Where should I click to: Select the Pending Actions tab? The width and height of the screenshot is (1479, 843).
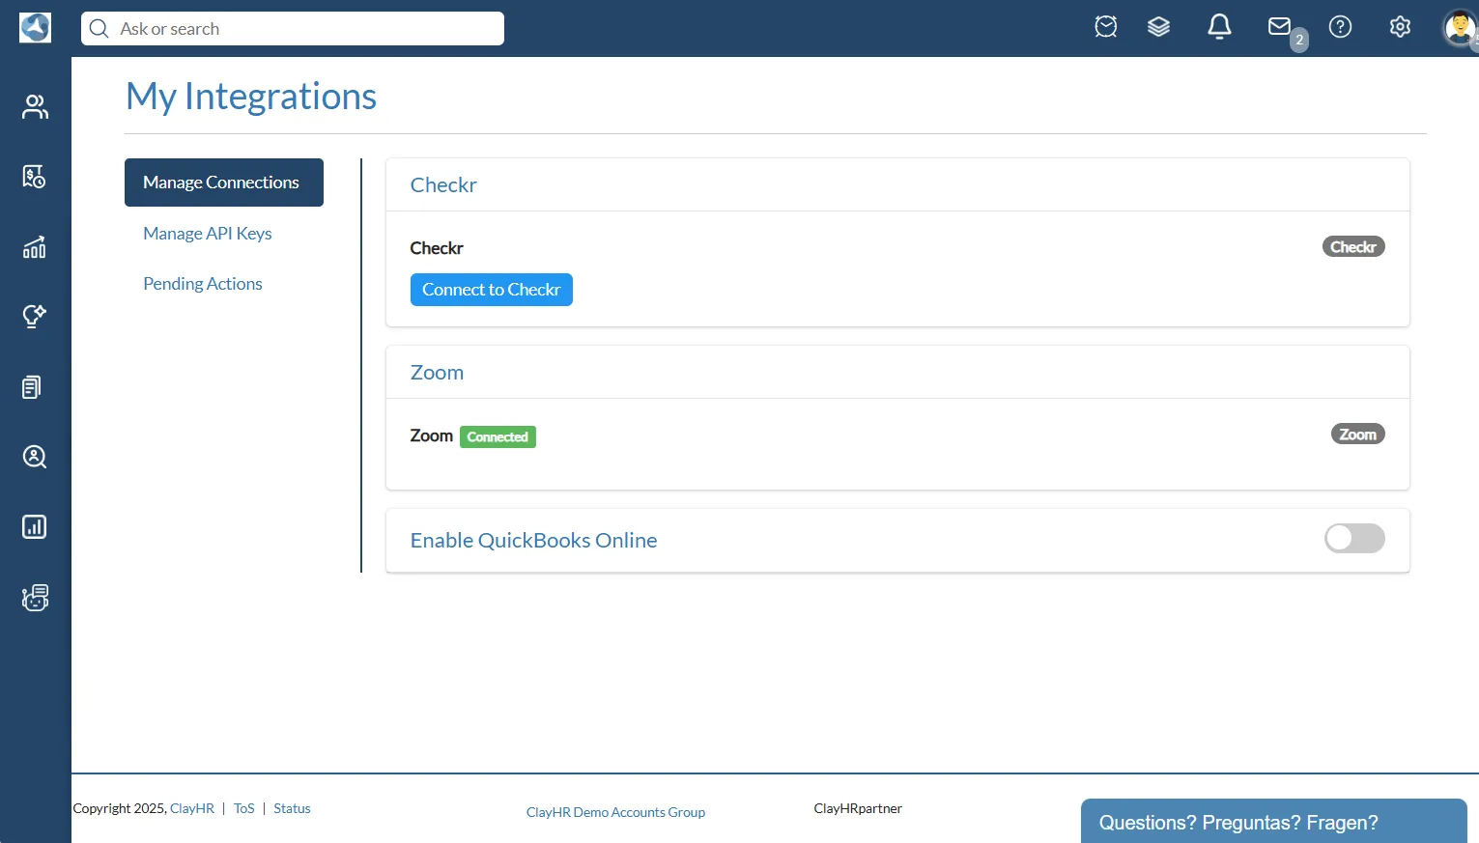click(x=203, y=284)
